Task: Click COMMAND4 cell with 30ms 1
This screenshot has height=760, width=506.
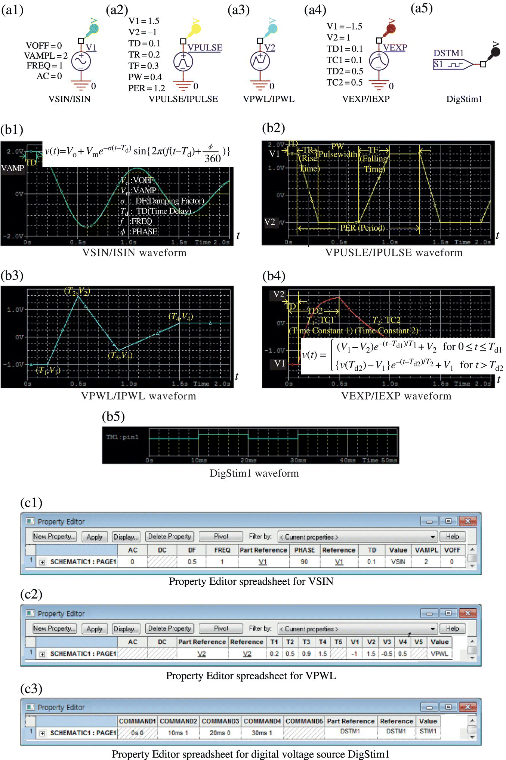Action: coord(262,733)
